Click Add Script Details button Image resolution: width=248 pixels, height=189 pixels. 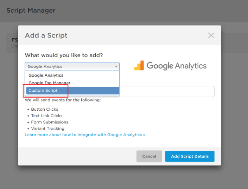(x=190, y=156)
